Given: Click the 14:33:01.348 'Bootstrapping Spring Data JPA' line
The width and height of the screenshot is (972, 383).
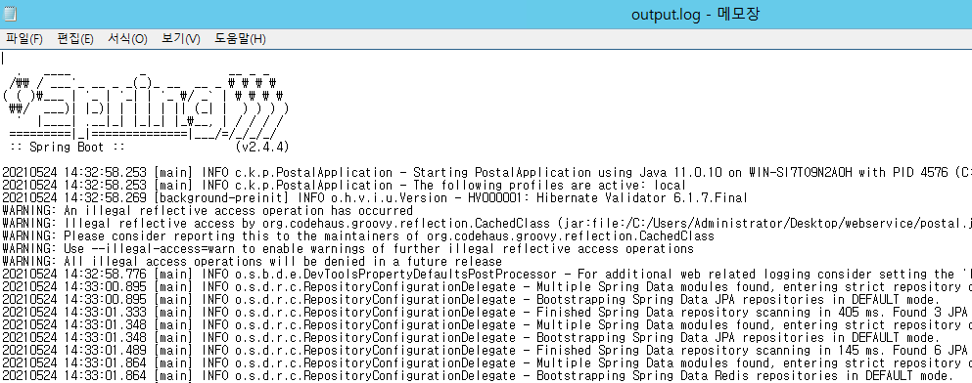Looking at the screenshot, I should point(471,337).
